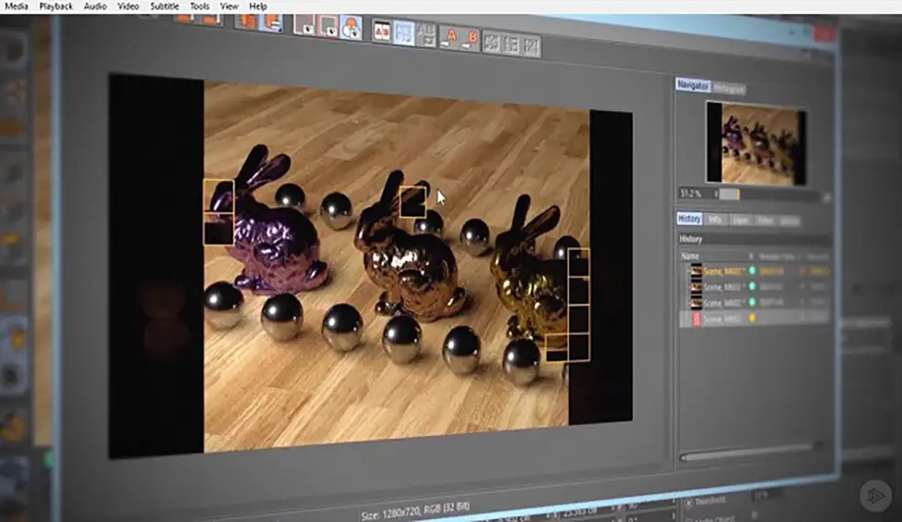Switch to the Histogram tab
Viewport: 902px width, 522px height.
[729, 89]
